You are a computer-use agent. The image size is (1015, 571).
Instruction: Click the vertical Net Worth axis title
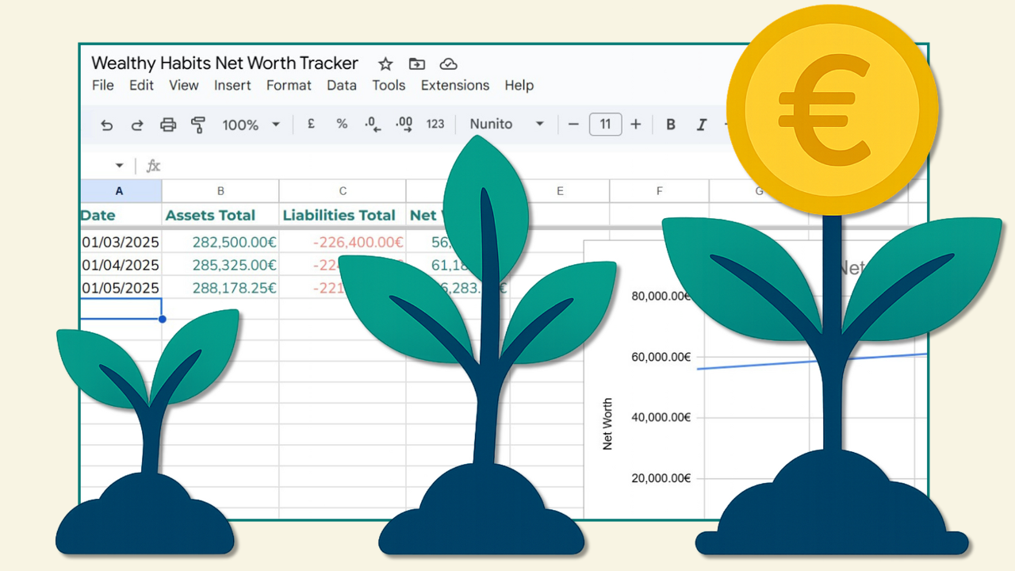(607, 424)
